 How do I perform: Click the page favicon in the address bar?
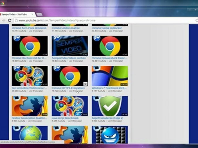[x=15, y=20]
